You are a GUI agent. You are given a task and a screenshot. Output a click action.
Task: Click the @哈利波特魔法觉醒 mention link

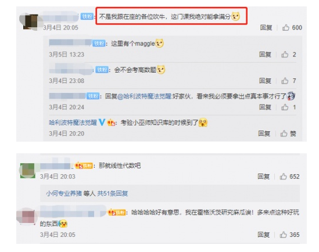pyautogui.click(x=145, y=96)
